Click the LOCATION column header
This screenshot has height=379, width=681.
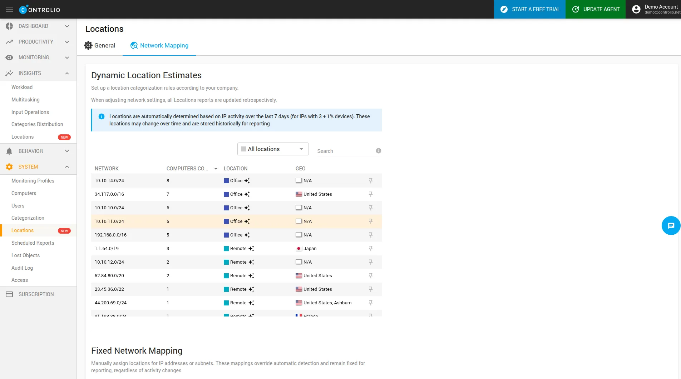pos(236,169)
